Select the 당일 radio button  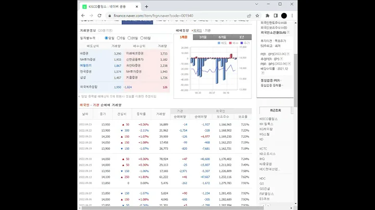point(106,38)
